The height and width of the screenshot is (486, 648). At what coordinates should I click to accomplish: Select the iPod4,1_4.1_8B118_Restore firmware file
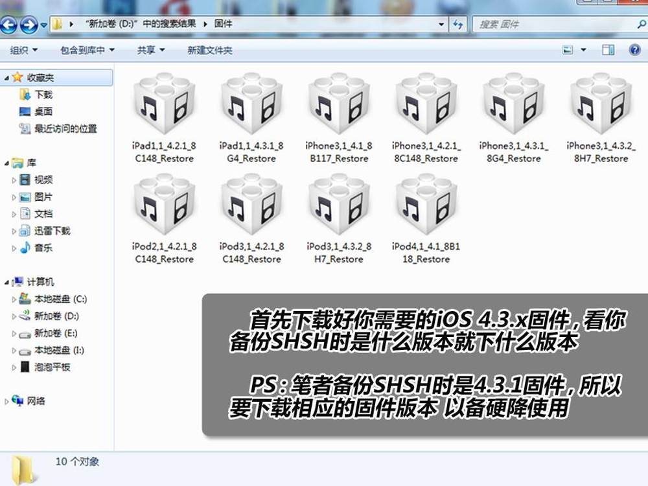(x=426, y=204)
